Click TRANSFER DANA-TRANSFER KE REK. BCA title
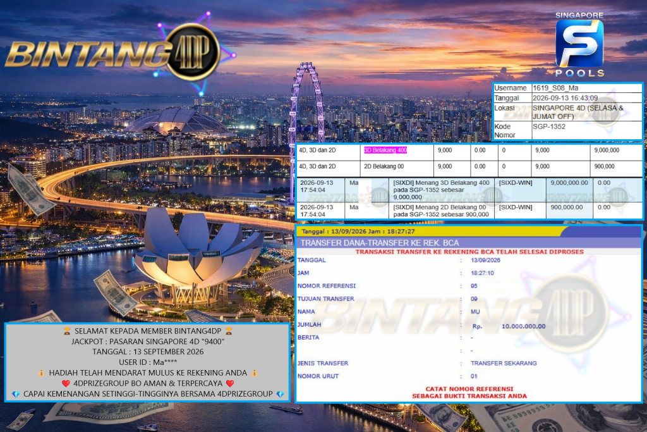 pos(380,243)
